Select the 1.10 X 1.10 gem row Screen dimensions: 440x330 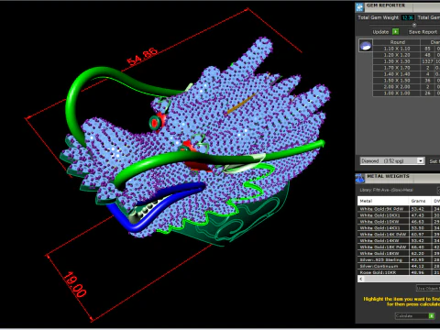point(406,49)
